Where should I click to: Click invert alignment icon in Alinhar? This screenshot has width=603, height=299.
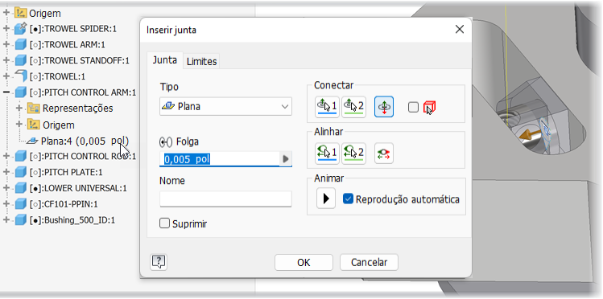coord(384,154)
